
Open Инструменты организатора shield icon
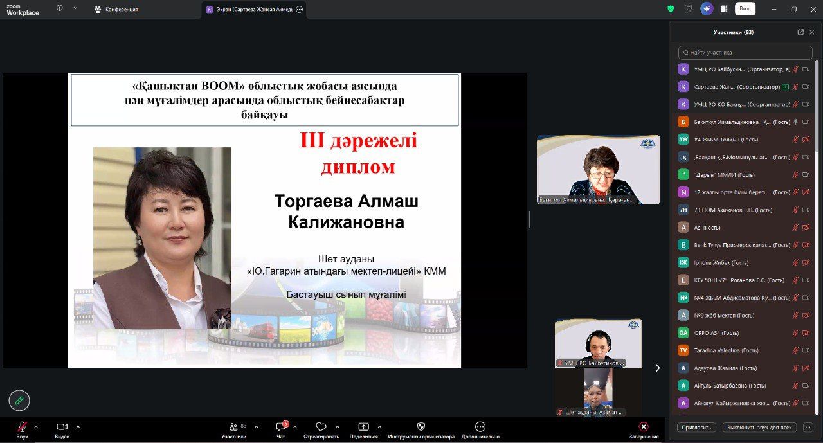421,427
